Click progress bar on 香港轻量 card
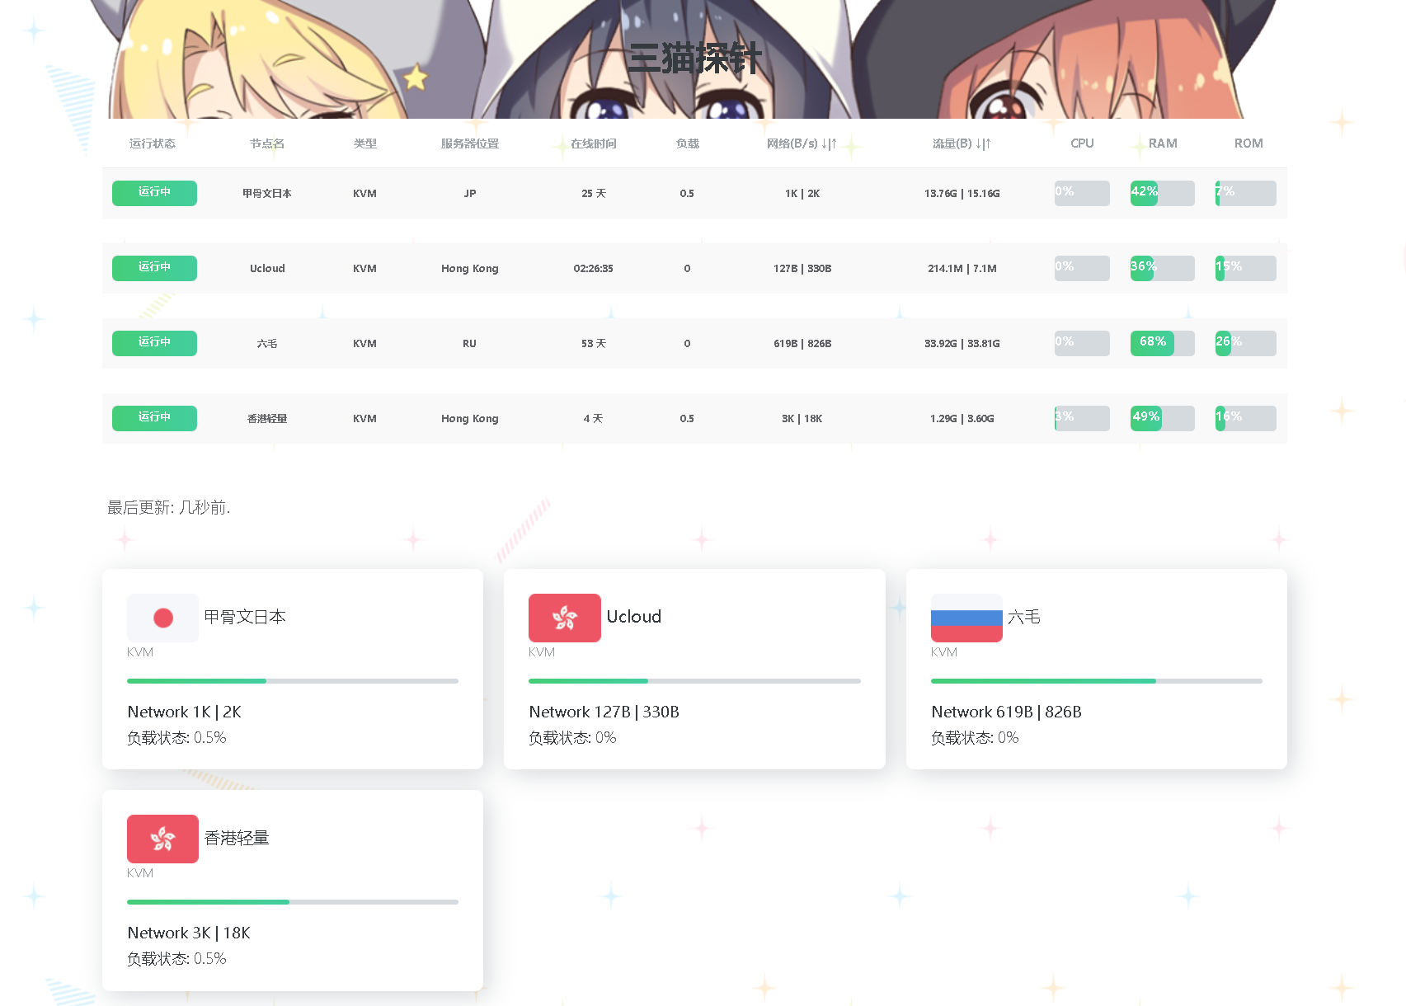1406x1006 pixels. 293,902
